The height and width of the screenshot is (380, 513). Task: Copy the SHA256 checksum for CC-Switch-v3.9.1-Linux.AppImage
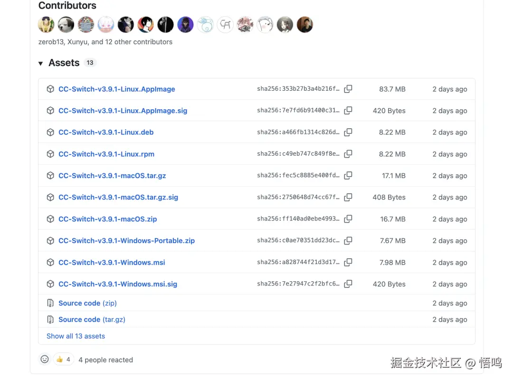[348, 89]
